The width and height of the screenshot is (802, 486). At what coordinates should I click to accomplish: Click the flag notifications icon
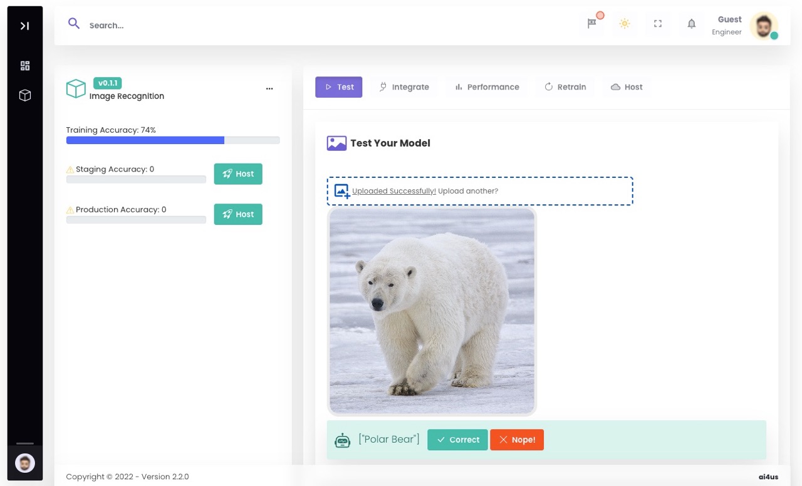click(x=591, y=24)
